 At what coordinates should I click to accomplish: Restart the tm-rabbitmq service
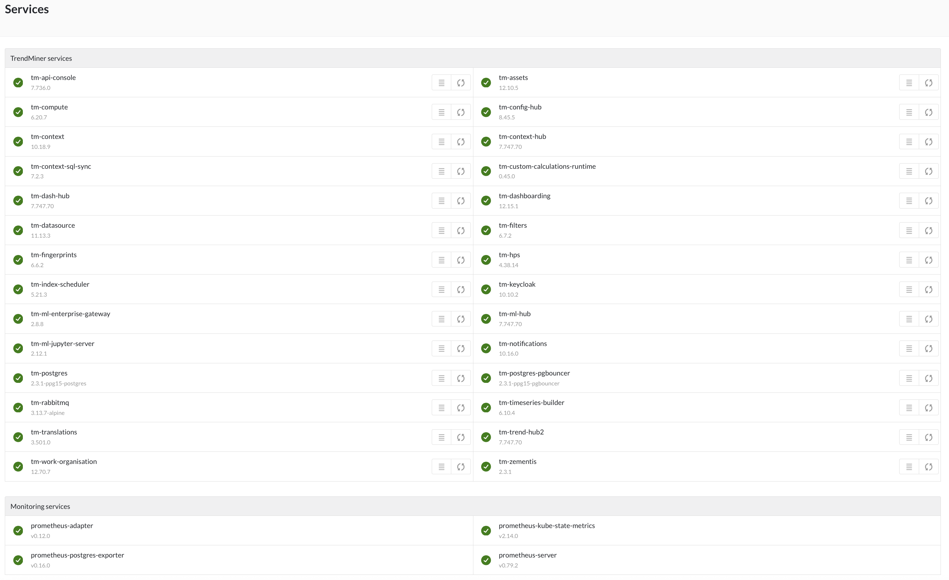(x=460, y=408)
